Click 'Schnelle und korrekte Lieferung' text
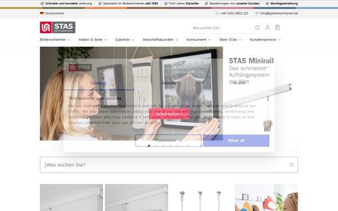The width and height of the screenshot is (338, 211). click(69, 3)
